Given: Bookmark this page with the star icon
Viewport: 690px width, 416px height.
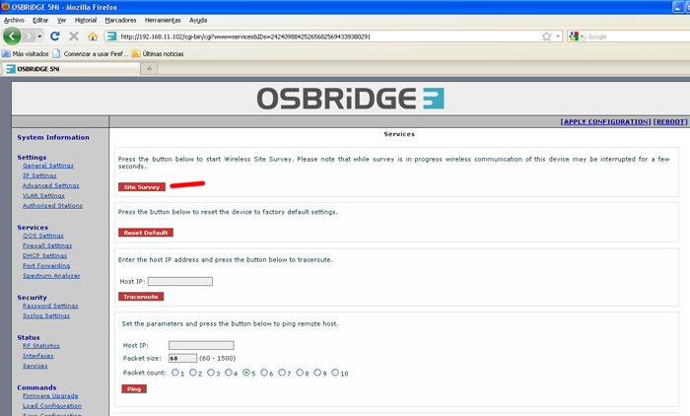Looking at the screenshot, I should (546, 36).
